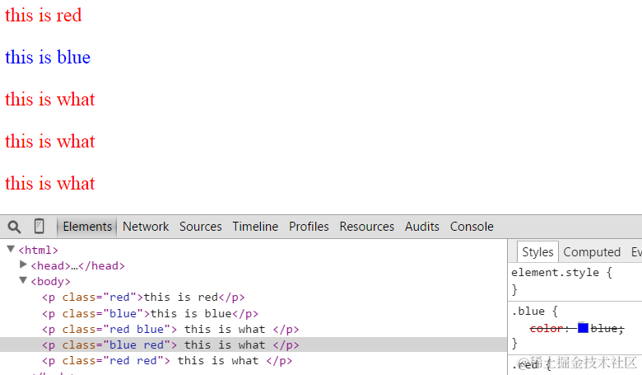
Task: Collapse the html node triangle
Action: [x=11, y=249]
